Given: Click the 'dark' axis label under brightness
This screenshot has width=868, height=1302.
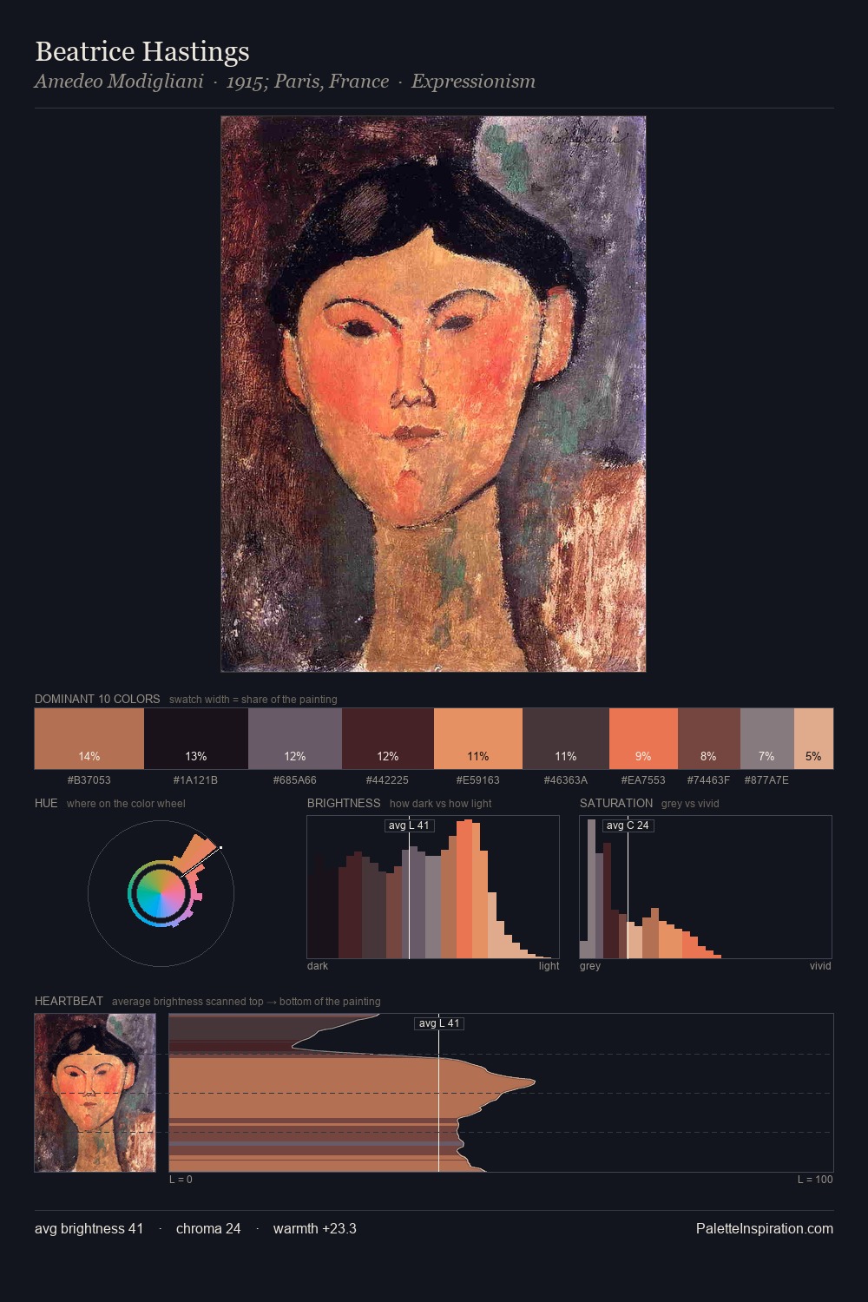Looking at the screenshot, I should coord(318,966).
